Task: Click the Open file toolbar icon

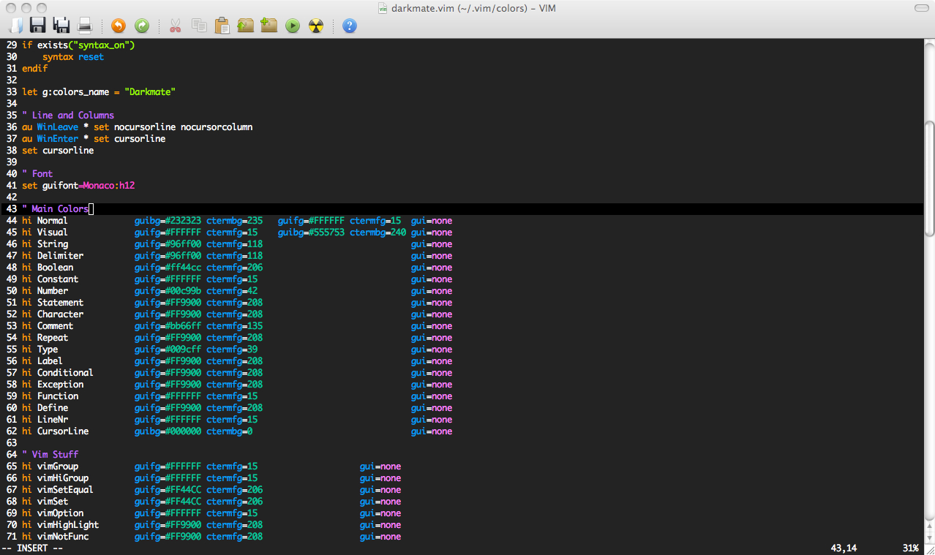Action: click(15, 26)
